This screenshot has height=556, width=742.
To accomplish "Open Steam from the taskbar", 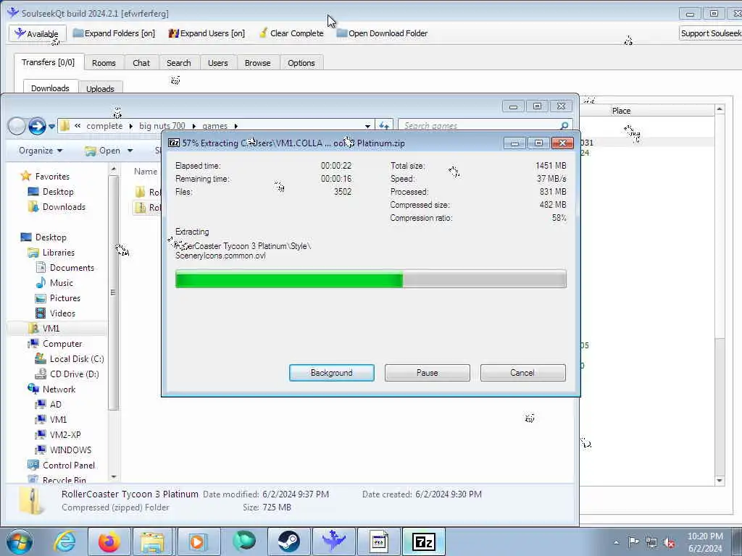I will (x=288, y=542).
